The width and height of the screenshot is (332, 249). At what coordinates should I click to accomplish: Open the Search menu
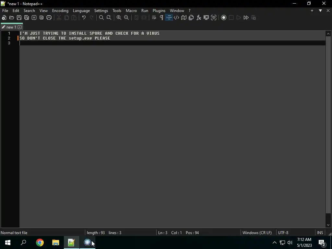[29, 11]
